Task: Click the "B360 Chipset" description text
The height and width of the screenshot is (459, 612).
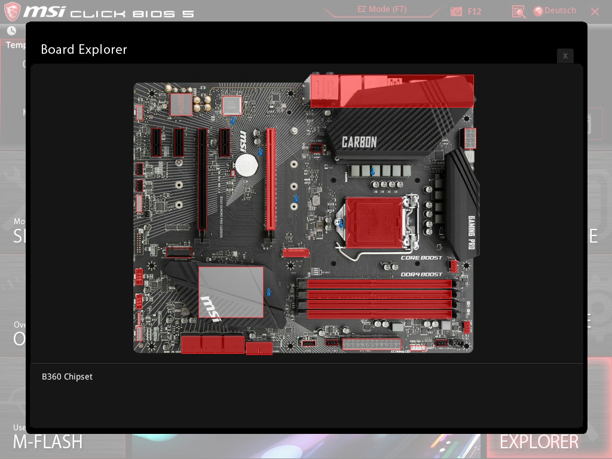Action: [x=67, y=377]
